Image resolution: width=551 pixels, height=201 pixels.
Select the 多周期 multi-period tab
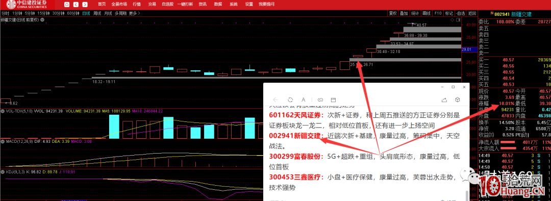(x=120, y=13)
